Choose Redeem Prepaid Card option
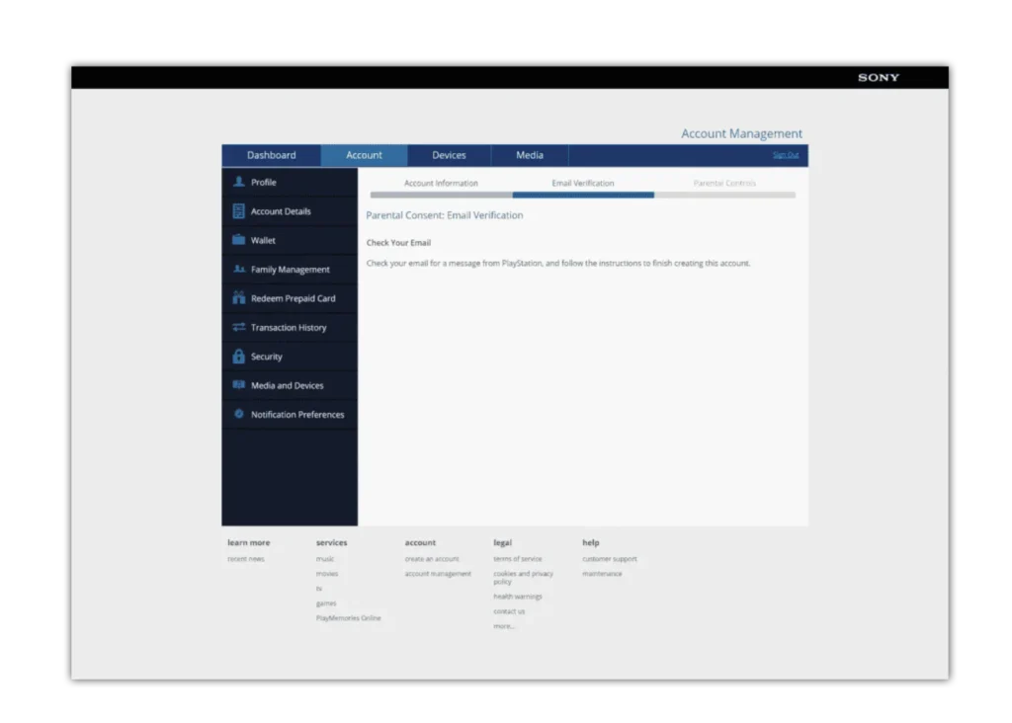This screenshot has height=723, width=1012. (290, 298)
